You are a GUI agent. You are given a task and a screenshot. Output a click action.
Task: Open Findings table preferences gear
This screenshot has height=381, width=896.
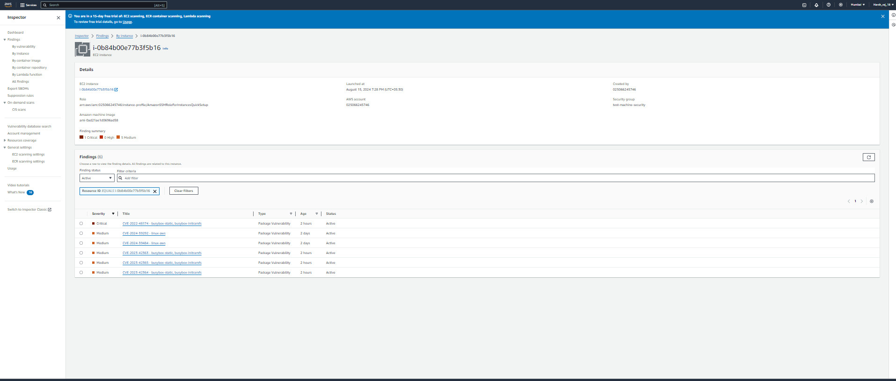[x=871, y=201]
